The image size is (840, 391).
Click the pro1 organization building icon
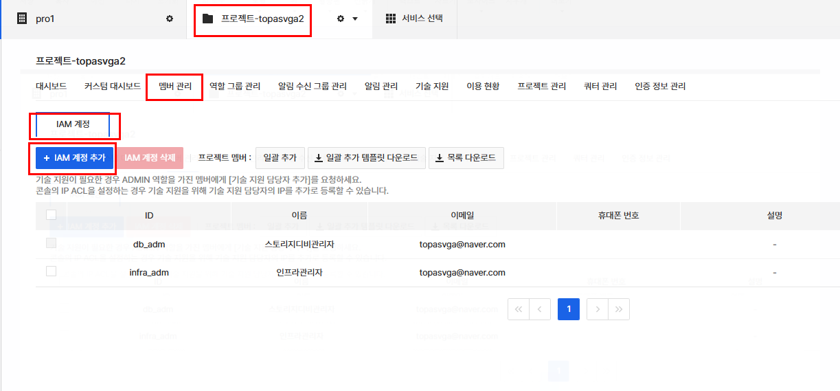(x=22, y=19)
